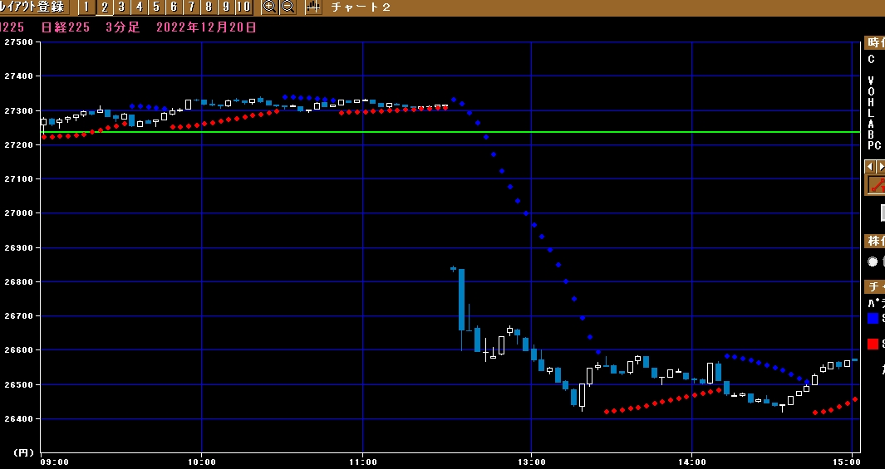Click the green previous close line
The height and width of the screenshot is (469, 885).
450,132
